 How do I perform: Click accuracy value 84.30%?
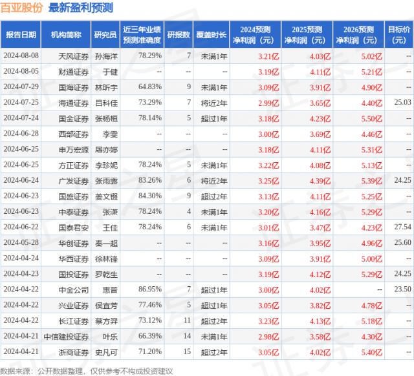pyautogui.click(x=150, y=196)
